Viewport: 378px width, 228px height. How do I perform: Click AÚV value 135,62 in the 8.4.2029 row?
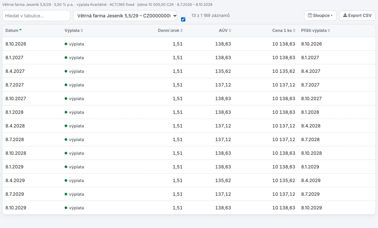(223, 181)
